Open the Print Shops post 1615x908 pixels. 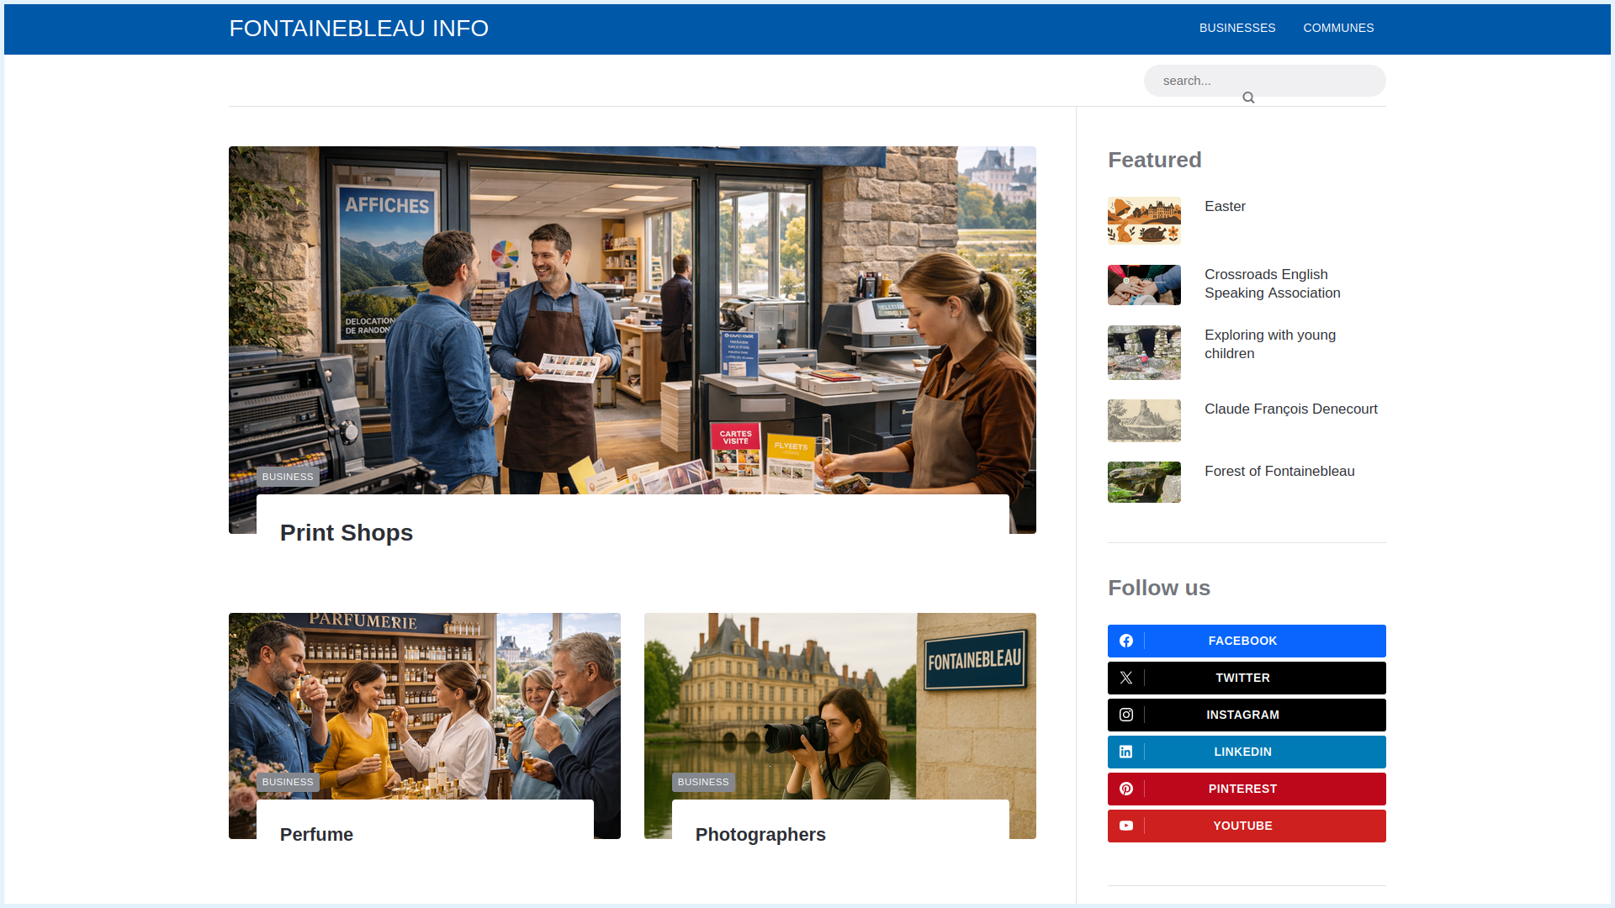(x=347, y=532)
